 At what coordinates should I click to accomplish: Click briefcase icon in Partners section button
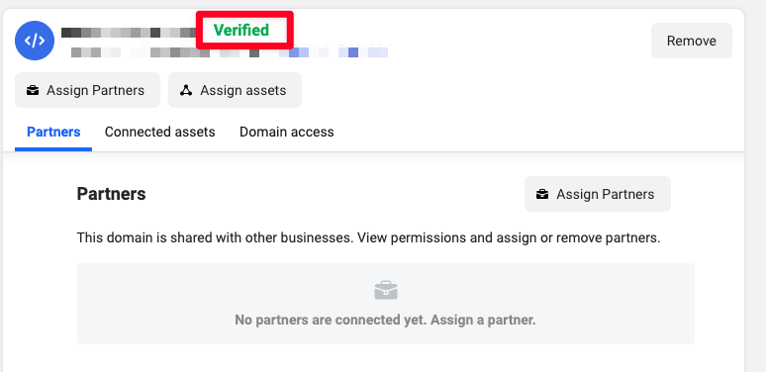pyautogui.click(x=542, y=194)
